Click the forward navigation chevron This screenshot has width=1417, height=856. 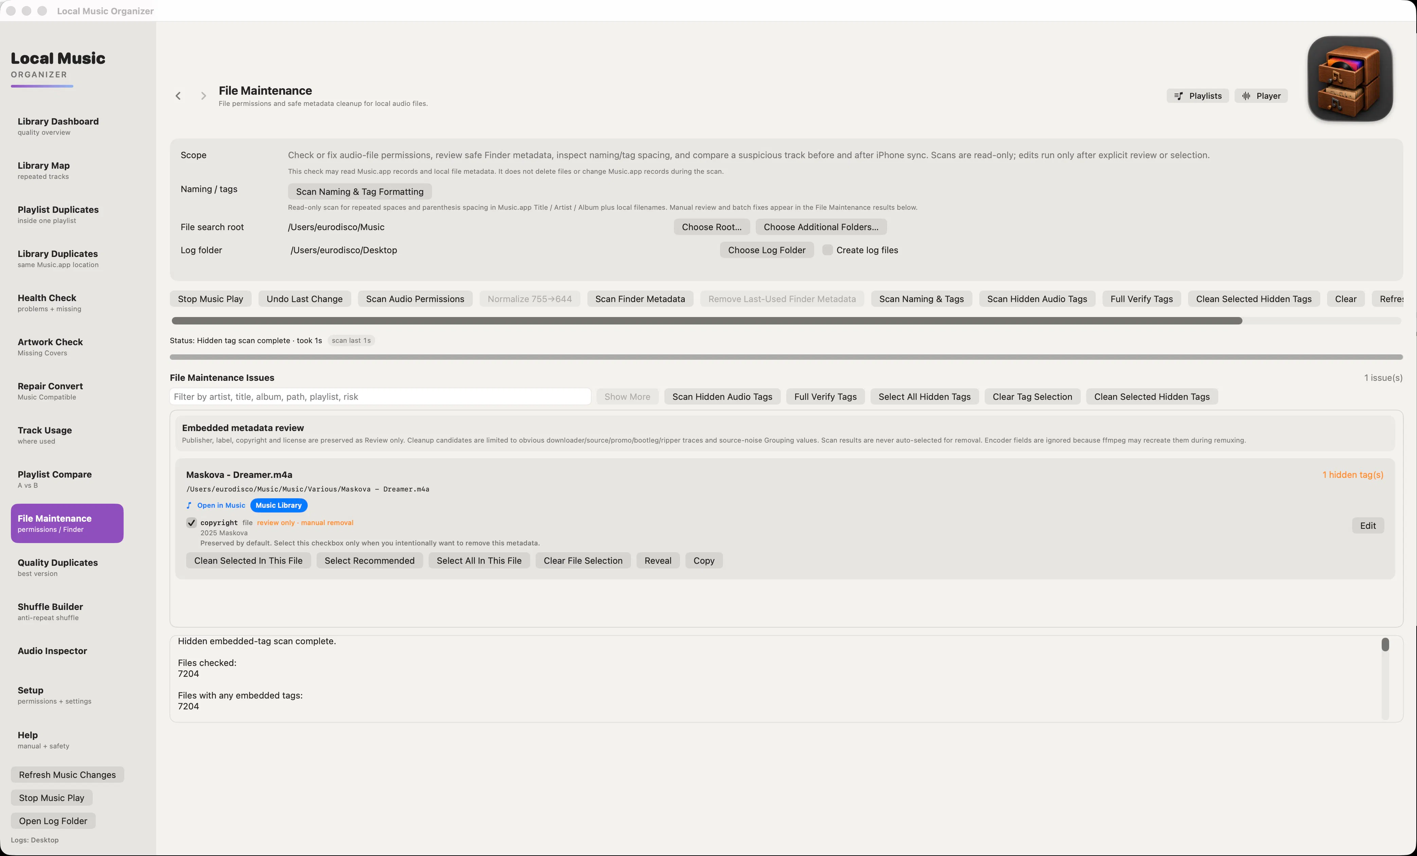click(x=203, y=96)
